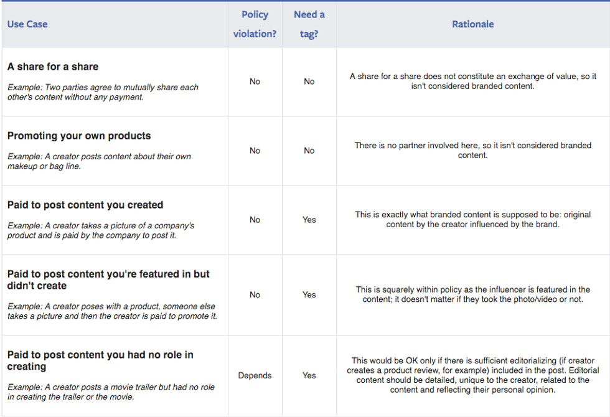Click the example about posing with a product
Viewport: 610px width, 417px height.
click(112, 311)
